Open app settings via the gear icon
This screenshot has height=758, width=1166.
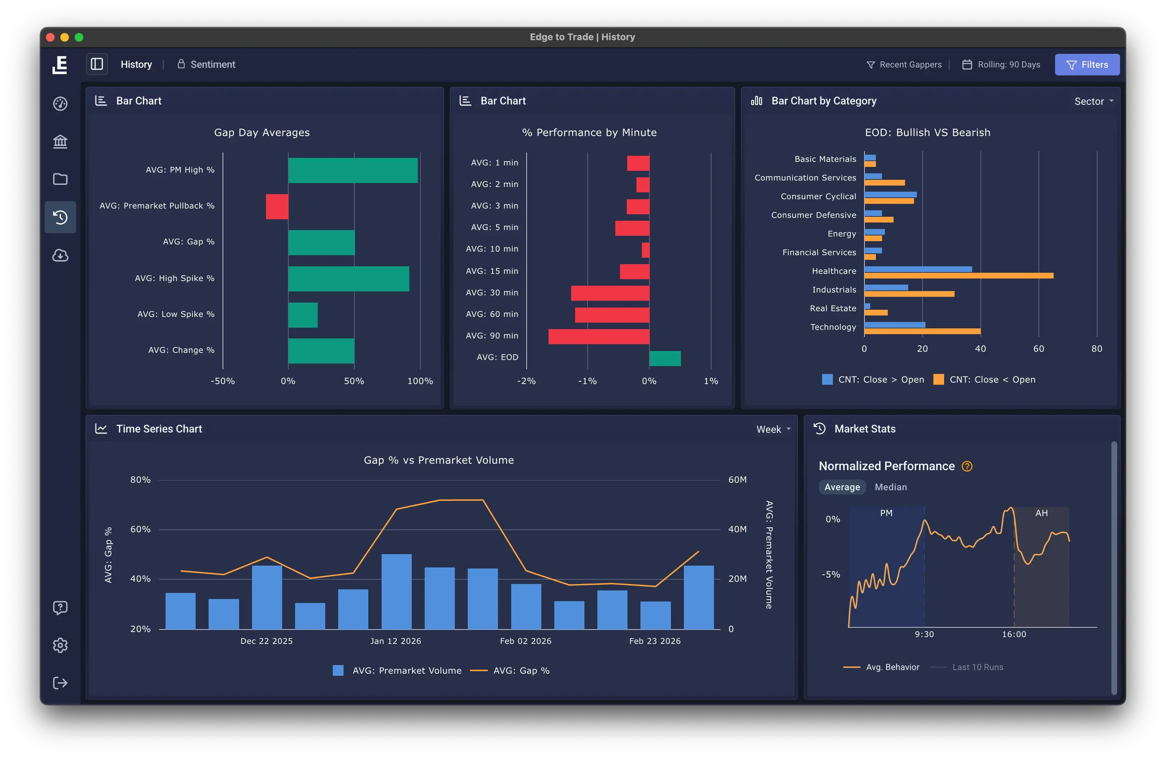(x=60, y=645)
